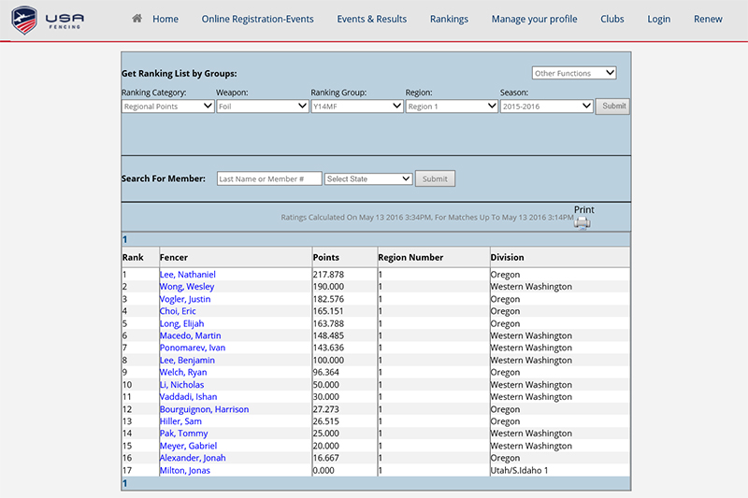Click the Points column header
Screen dimensions: 748x498
pyautogui.click(x=325, y=257)
